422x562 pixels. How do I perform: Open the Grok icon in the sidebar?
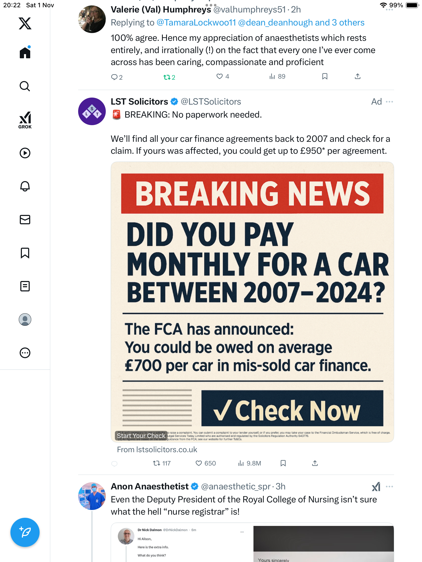tap(25, 120)
